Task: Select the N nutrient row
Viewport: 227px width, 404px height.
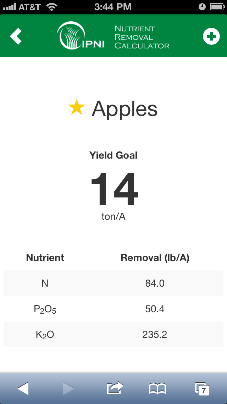Action: pyautogui.click(x=113, y=283)
